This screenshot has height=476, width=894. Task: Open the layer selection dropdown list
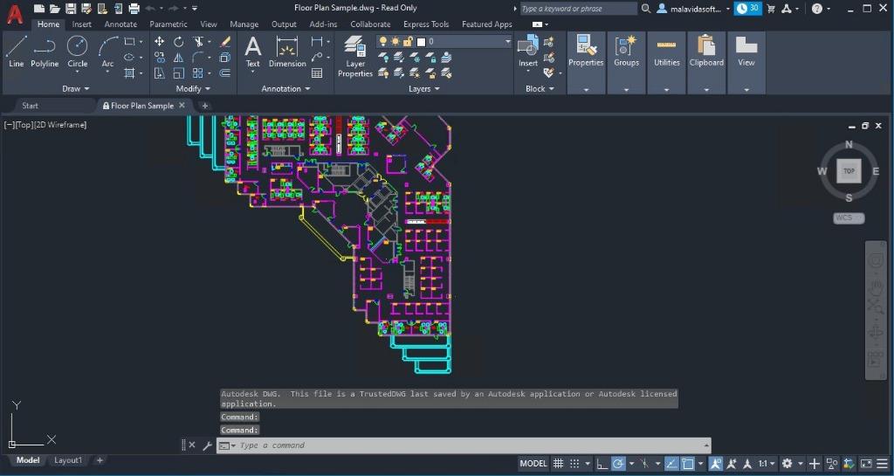click(x=507, y=42)
